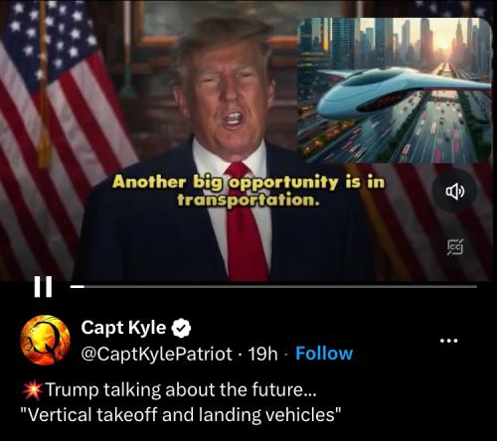Click the yellow subtitle about transportation
The image size is (497, 441).
pos(248,191)
